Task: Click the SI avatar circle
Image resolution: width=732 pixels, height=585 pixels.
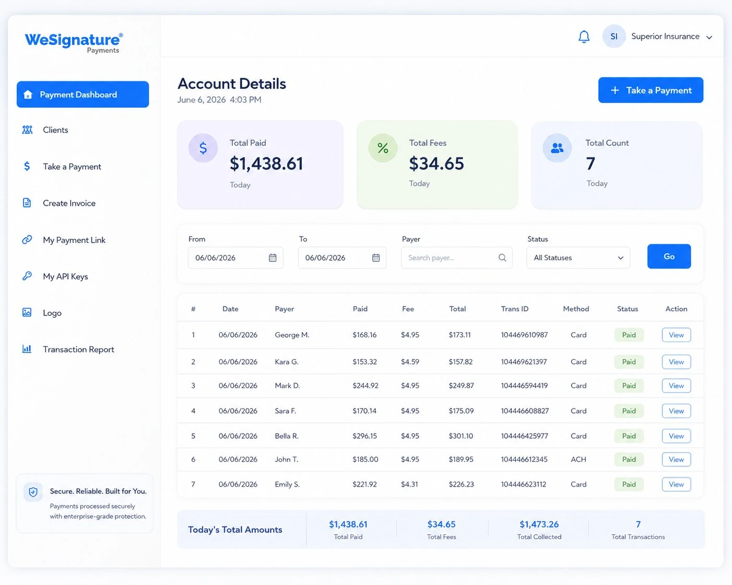Action: pyautogui.click(x=614, y=36)
